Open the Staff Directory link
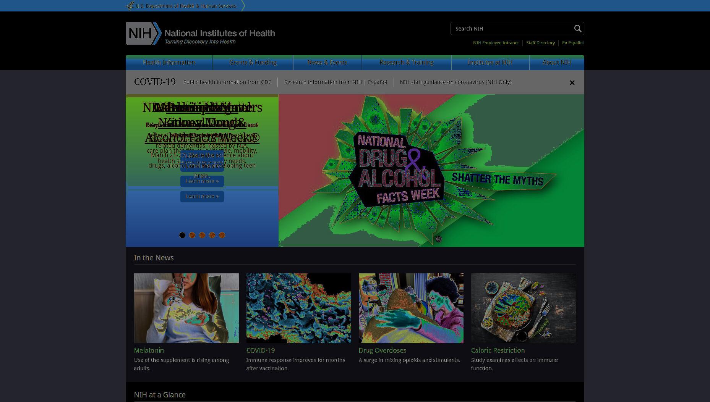The width and height of the screenshot is (710, 402). tap(540, 43)
